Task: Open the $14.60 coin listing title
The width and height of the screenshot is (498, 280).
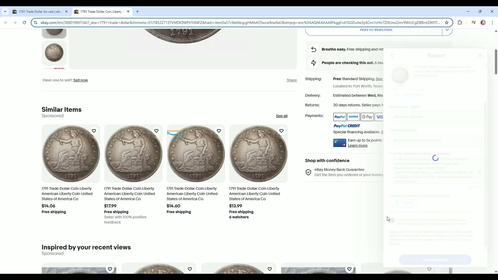Action: click(x=192, y=194)
